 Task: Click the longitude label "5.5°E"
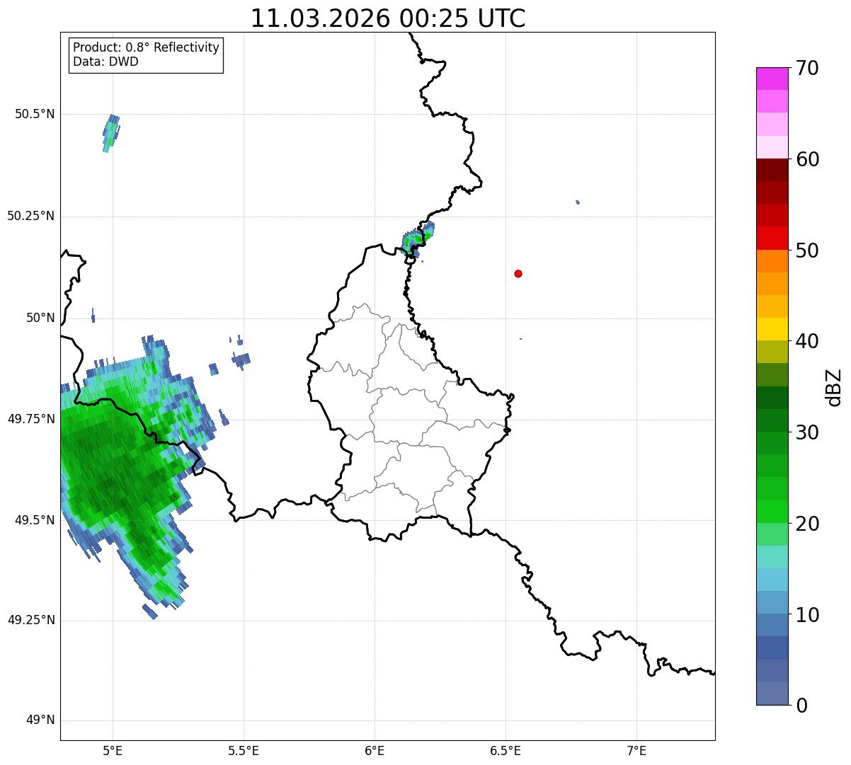pos(244,752)
